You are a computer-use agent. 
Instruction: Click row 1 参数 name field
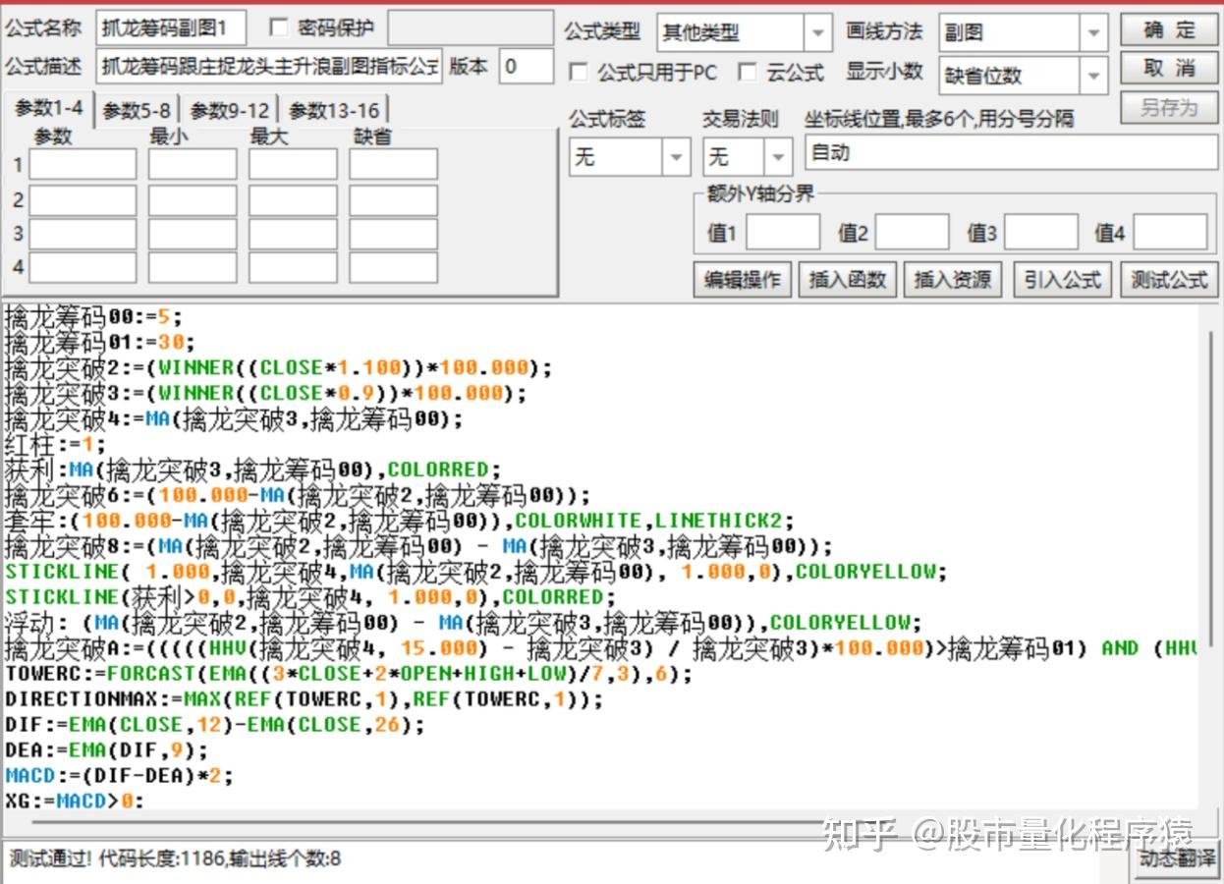[83, 164]
